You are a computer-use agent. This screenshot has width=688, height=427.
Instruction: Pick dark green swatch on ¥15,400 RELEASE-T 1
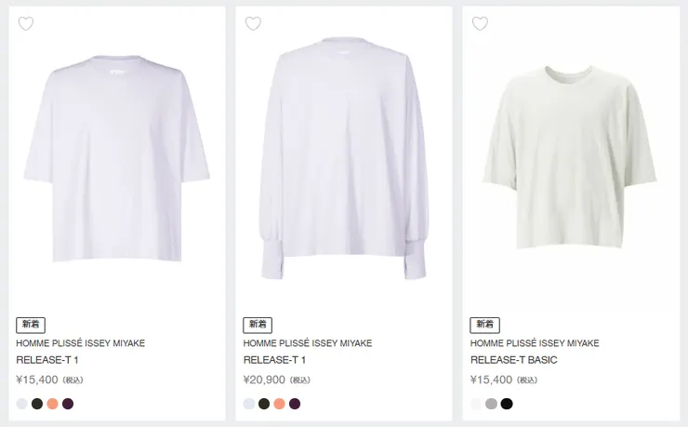click(37, 404)
